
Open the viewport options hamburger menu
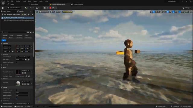(37, 12)
